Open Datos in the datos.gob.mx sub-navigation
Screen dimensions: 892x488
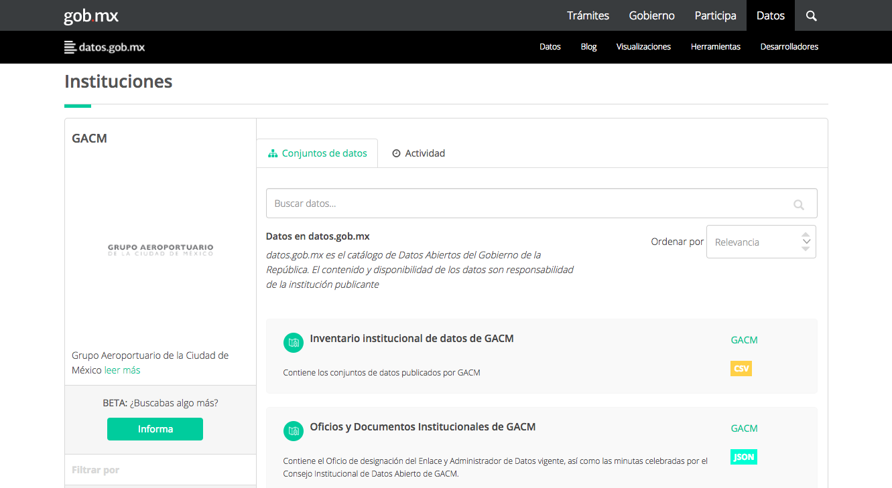550,47
